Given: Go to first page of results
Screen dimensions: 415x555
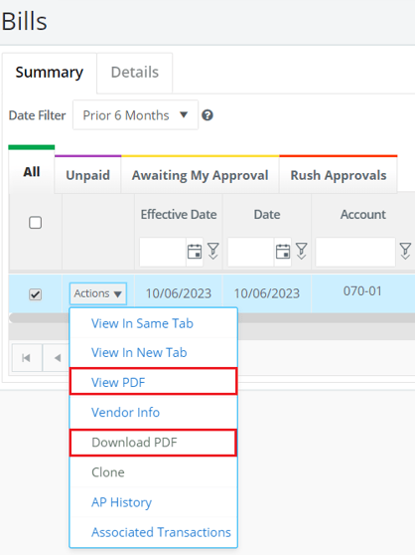Looking at the screenshot, I should click(27, 358).
